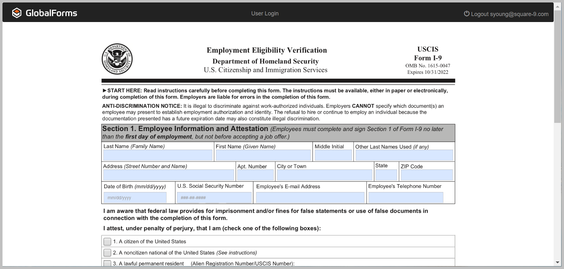Check 'A noncitizen national' box
The height and width of the screenshot is (269, 564).
point(107,253)
